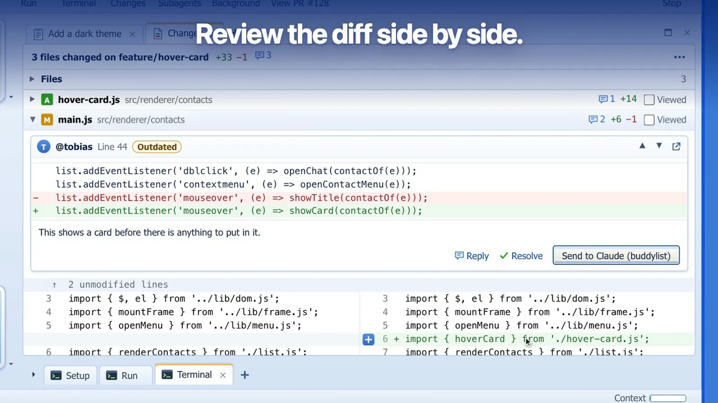Click the added showCard code line
The image size is (718, 403).
[x=359, y=211]
